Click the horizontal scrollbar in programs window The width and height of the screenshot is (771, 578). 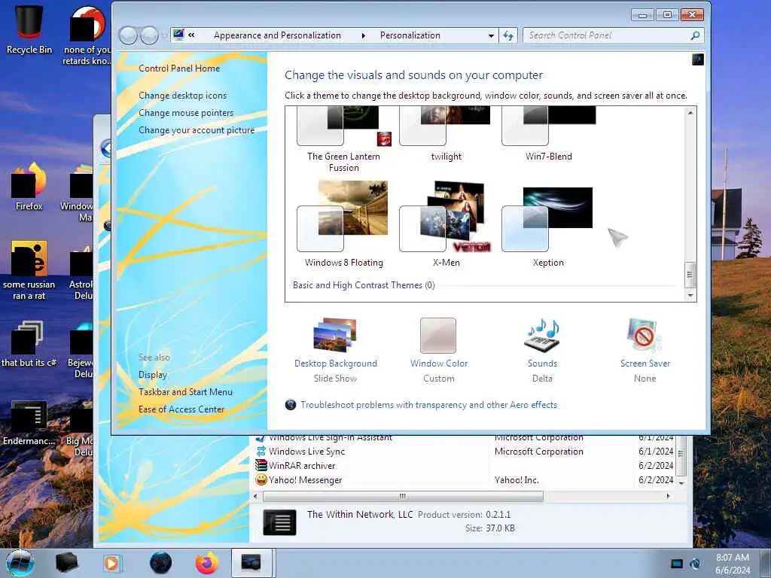tap(404, 496)
